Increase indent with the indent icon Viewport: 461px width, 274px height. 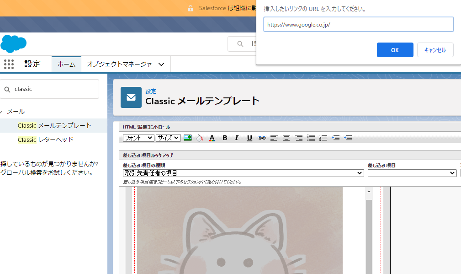pos(335,138)
